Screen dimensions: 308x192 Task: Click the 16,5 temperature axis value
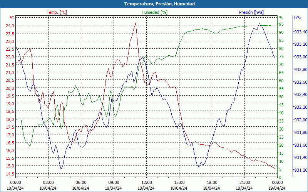(9, 142)
